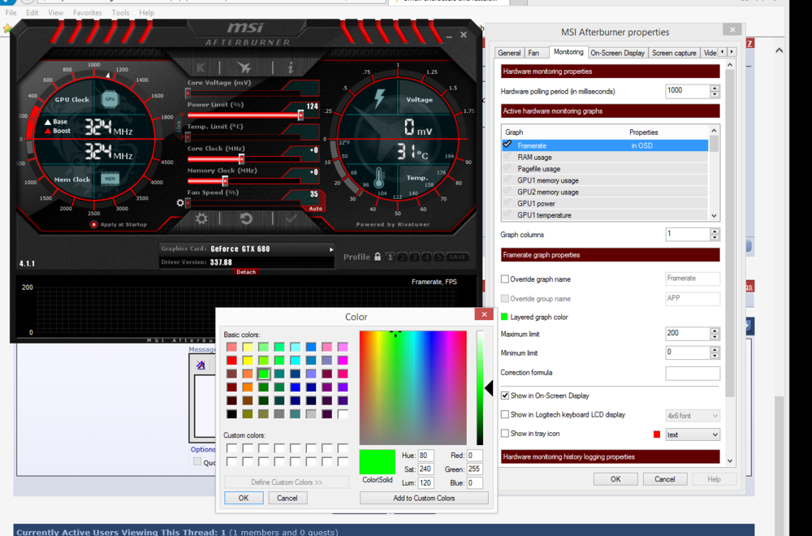Screen dimensions: 812x536
Task: Open the information i icon
Action: tap(290, 68)
